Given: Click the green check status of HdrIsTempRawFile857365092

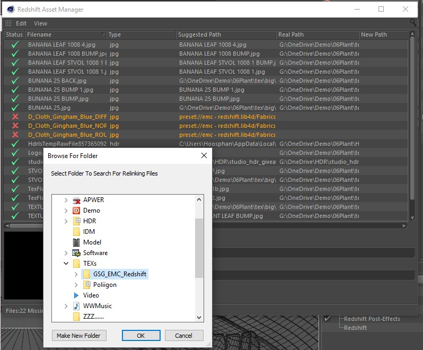Looking at the screenshot, I should coord(15,144).
